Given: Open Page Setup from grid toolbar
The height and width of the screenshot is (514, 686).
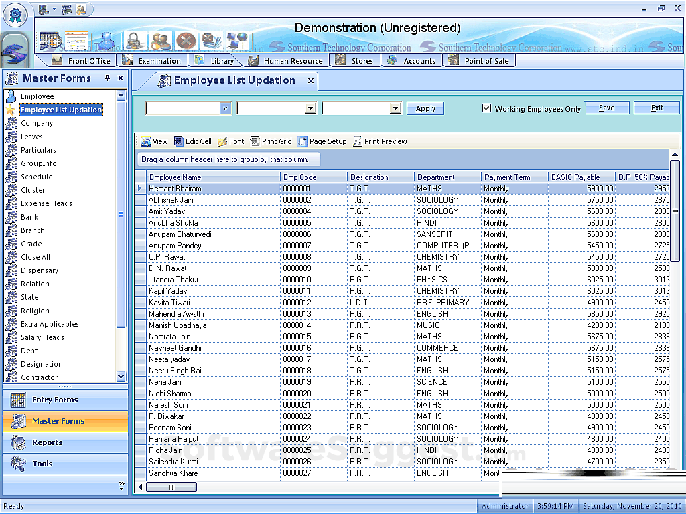Looking at the screenshot, I should (x=322, y=141).
